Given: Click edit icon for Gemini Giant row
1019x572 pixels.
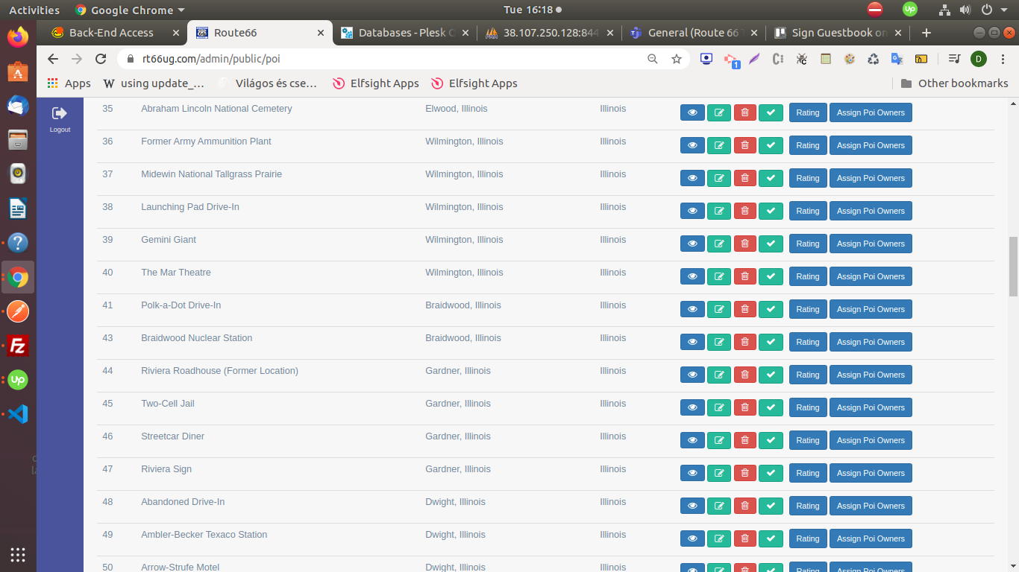Looking at the screenshot, I should pos(719,244).
